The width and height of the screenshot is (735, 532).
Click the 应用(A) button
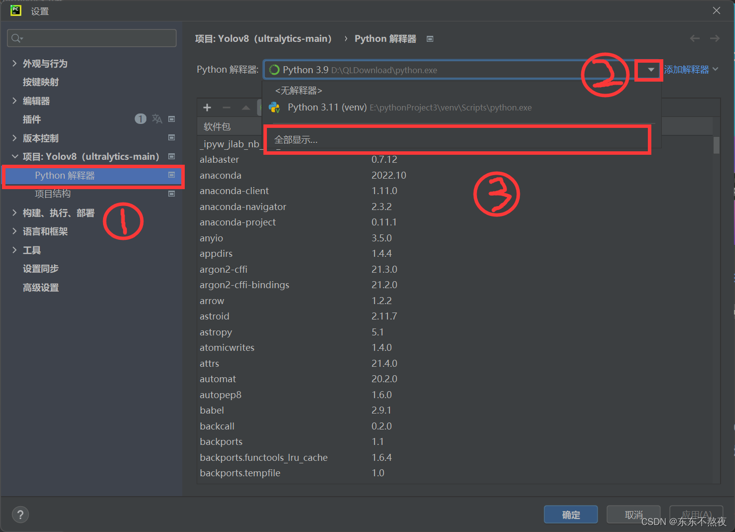(696, 515)
